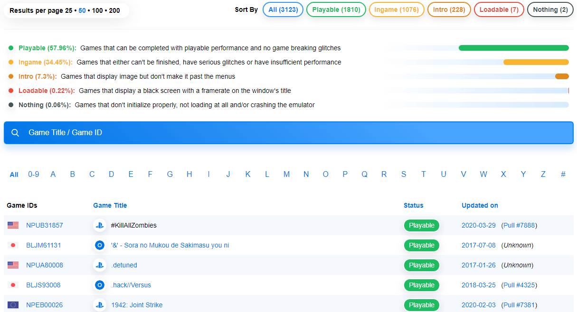Image resolution: width=577 pixels, height=312 pixels.
Task: Filter by Ingame (1076) games
Action: click(x=396, y=9)
